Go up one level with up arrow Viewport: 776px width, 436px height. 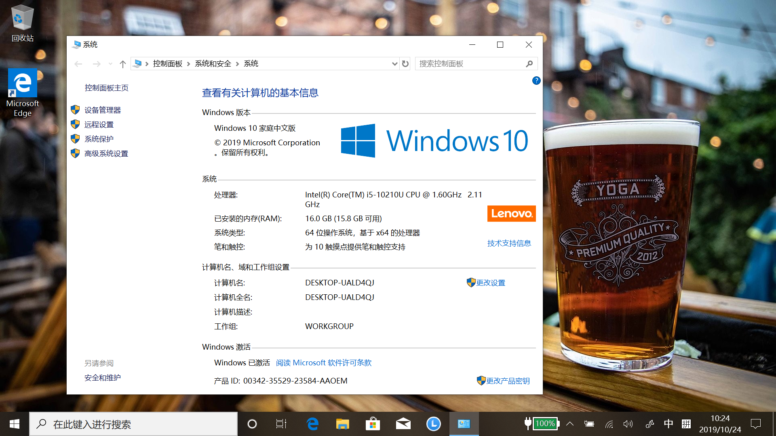tap(123, 64)
